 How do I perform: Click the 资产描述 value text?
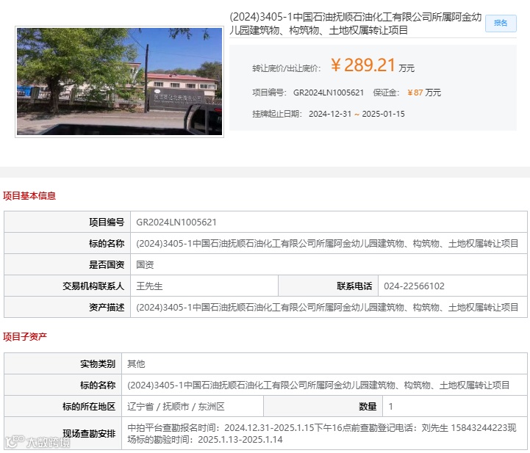tap(327, 307)
